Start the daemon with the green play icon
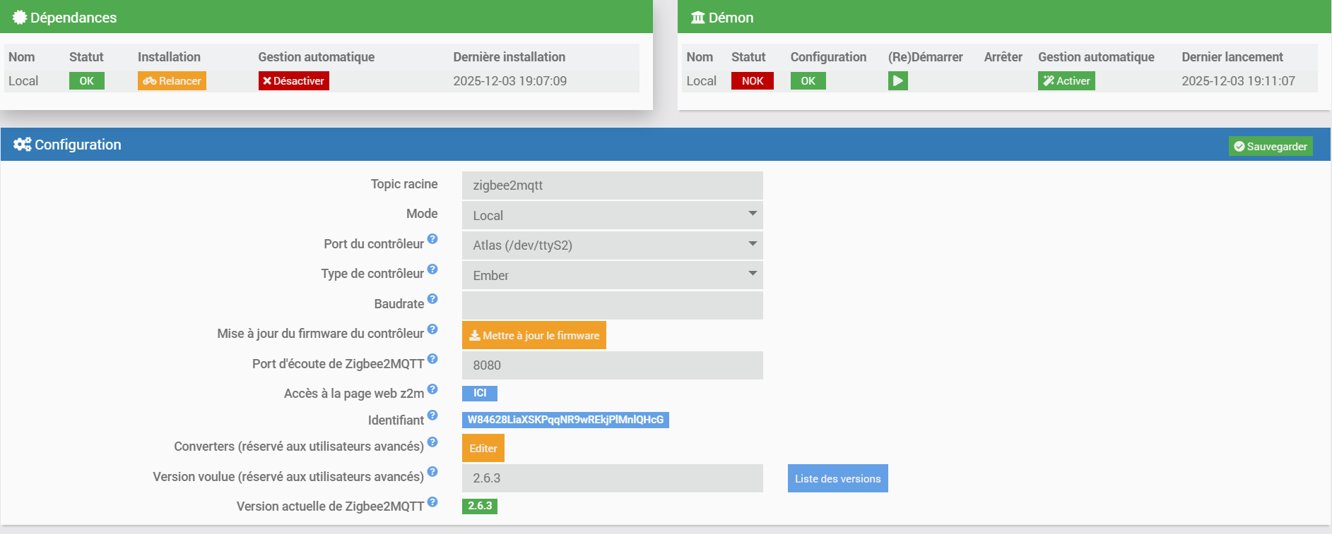The image size is (1332, 534). (897, 81)
